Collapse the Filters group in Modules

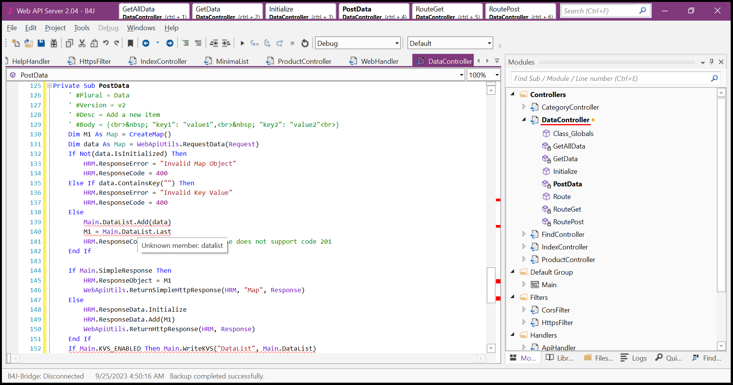point(513,297)
